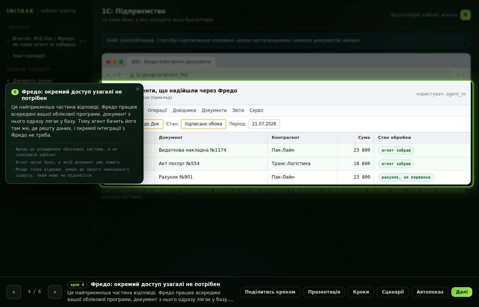Open the Документи menu
Image resolution: width=479 pixels, height=307 pixels.
(214, 110)
